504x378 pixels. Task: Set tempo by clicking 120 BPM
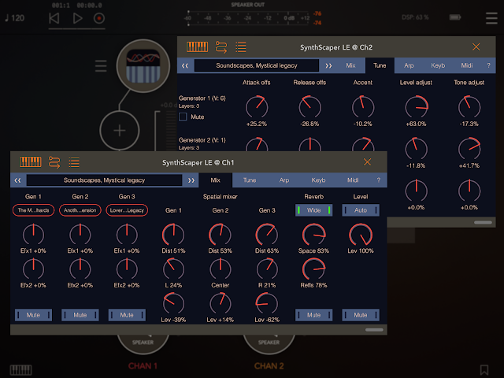point(15,18)
